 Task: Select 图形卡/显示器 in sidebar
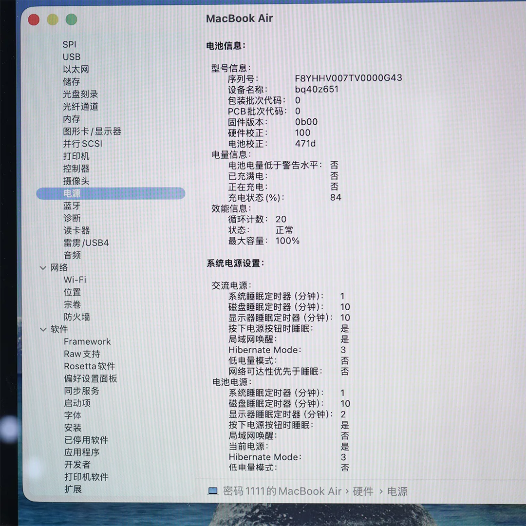92,131
